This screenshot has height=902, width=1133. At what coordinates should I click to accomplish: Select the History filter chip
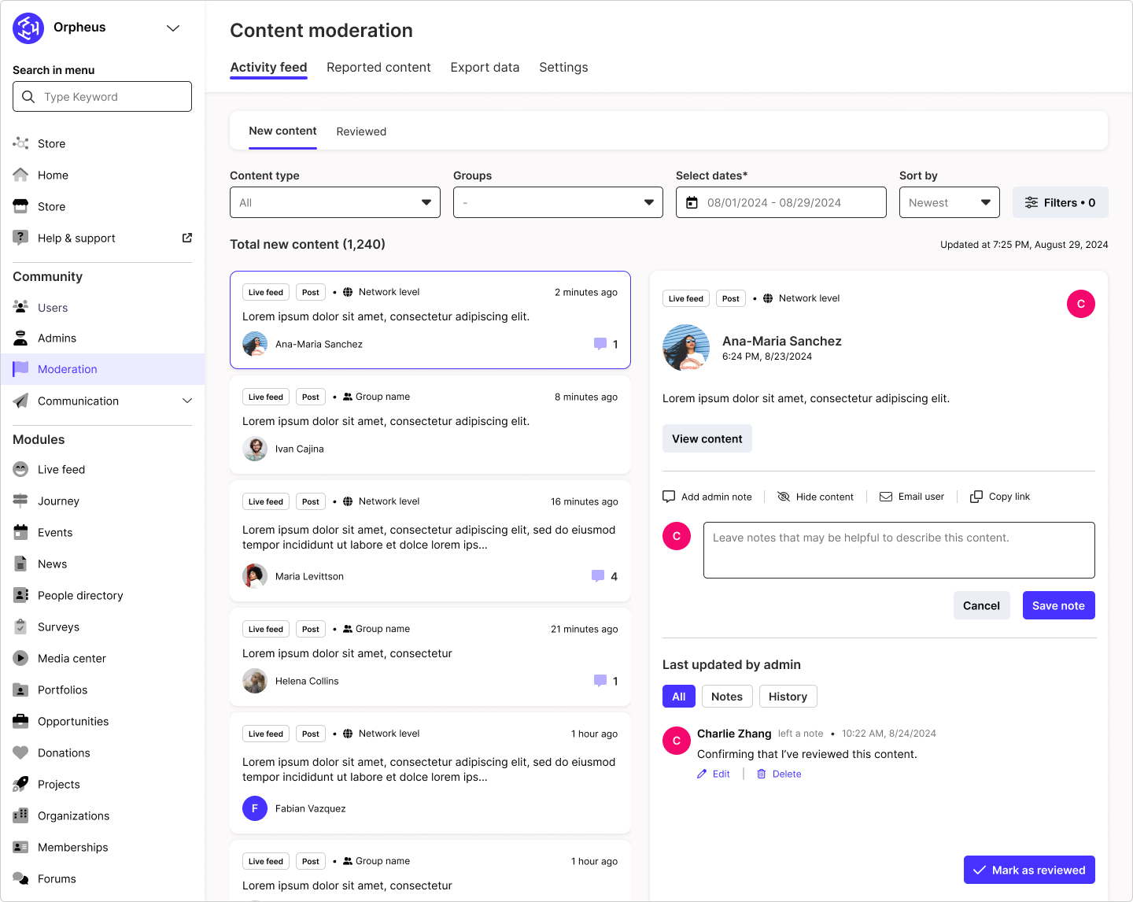[788, 697]
